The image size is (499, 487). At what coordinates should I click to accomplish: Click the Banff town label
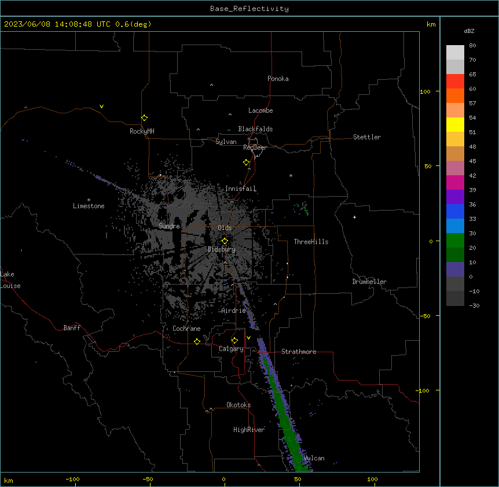72,328
